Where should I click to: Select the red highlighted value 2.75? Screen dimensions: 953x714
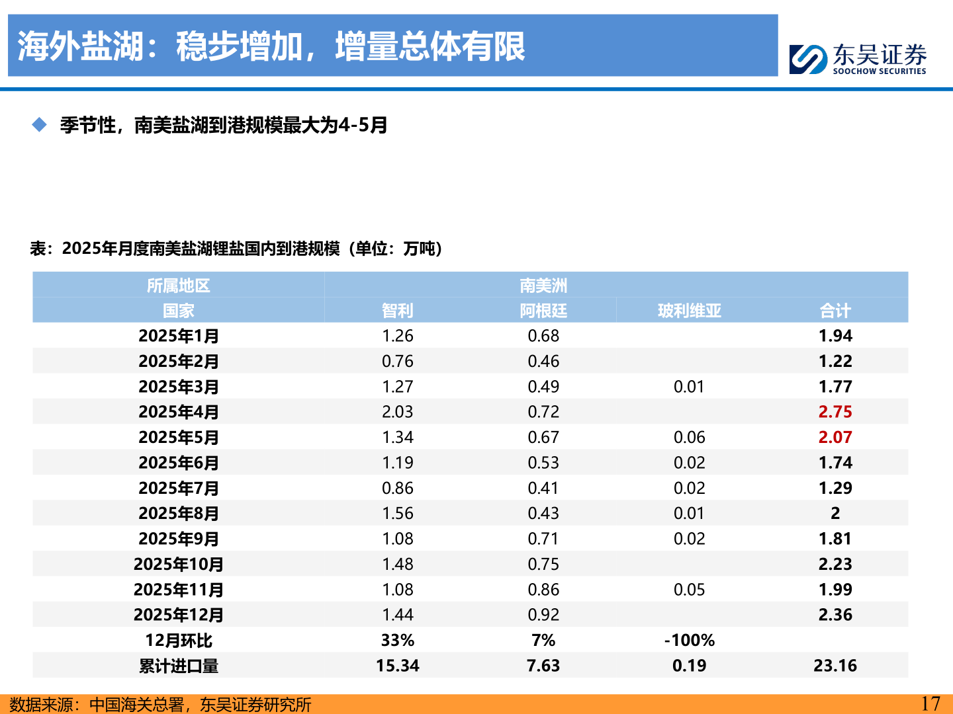pos(835,411)
